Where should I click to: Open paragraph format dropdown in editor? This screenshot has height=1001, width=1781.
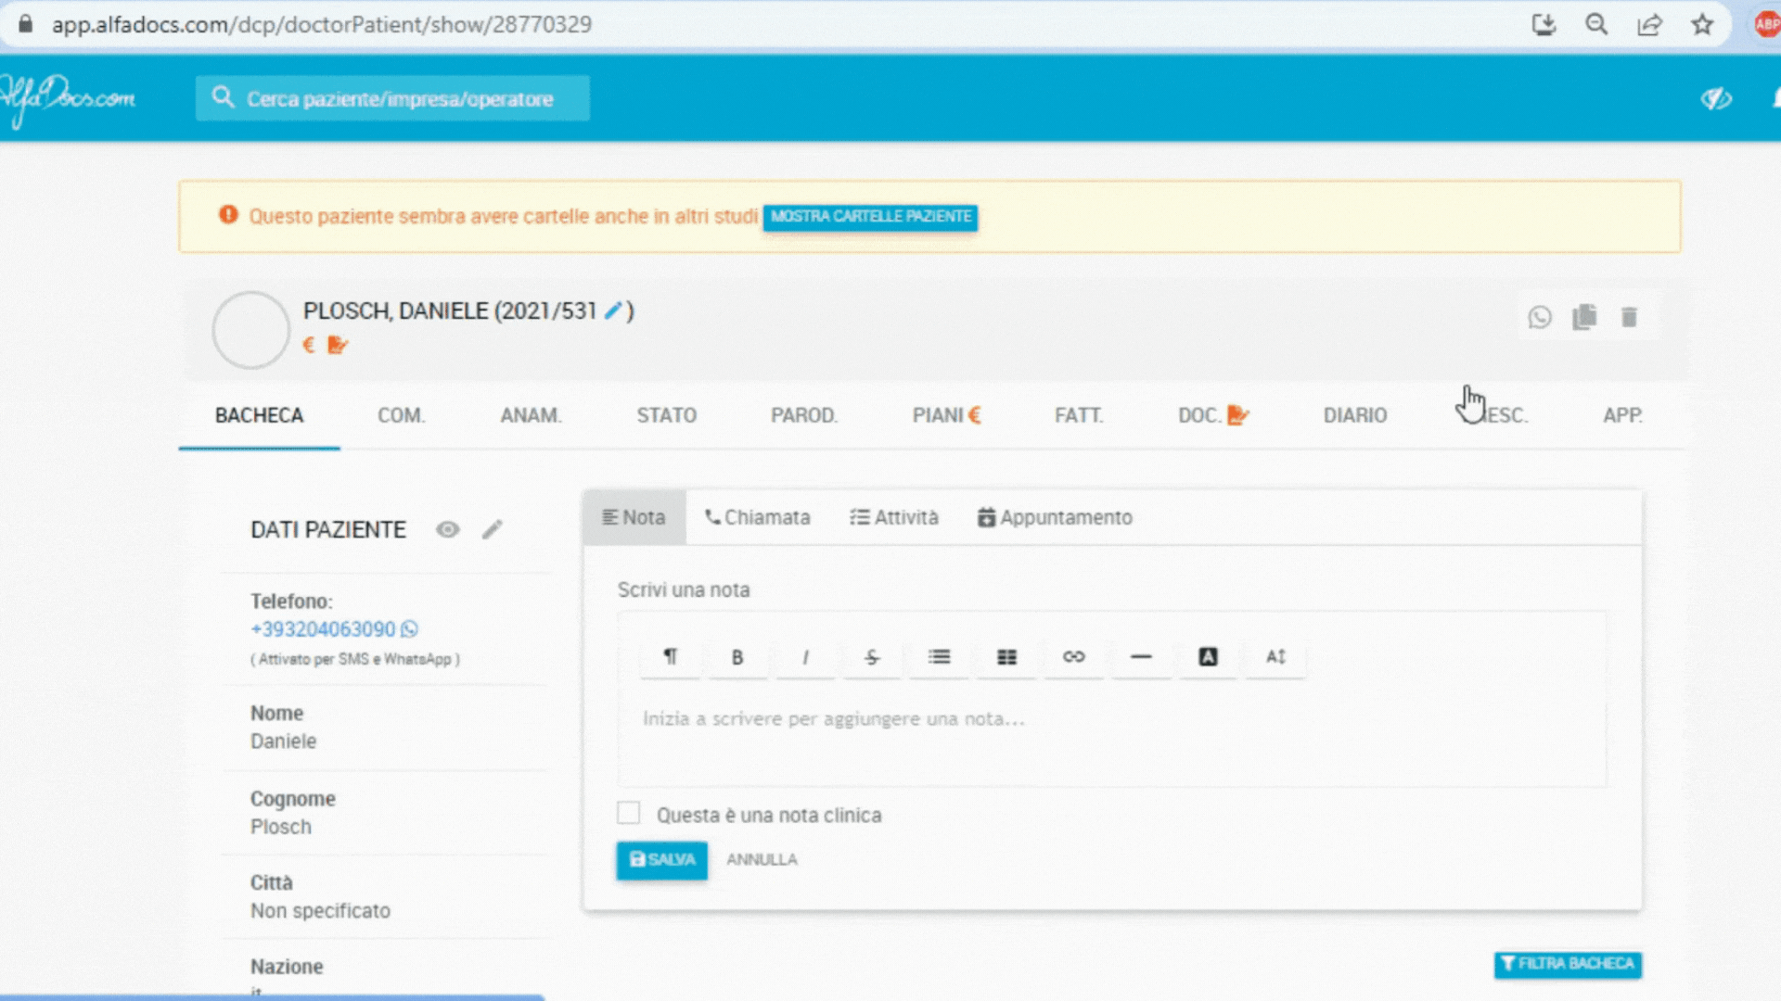670,657
